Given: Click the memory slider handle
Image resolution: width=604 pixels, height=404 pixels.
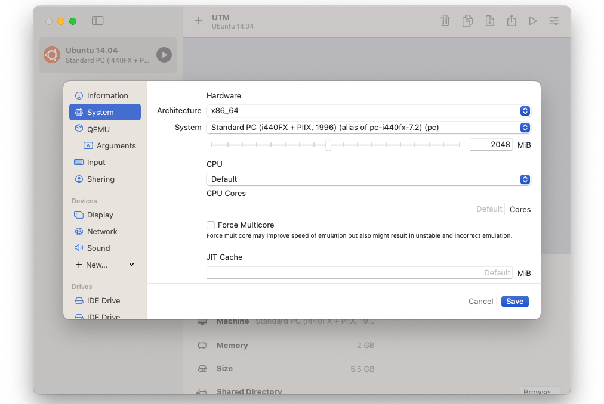Looking at the screenshot, I should [328, 145].
